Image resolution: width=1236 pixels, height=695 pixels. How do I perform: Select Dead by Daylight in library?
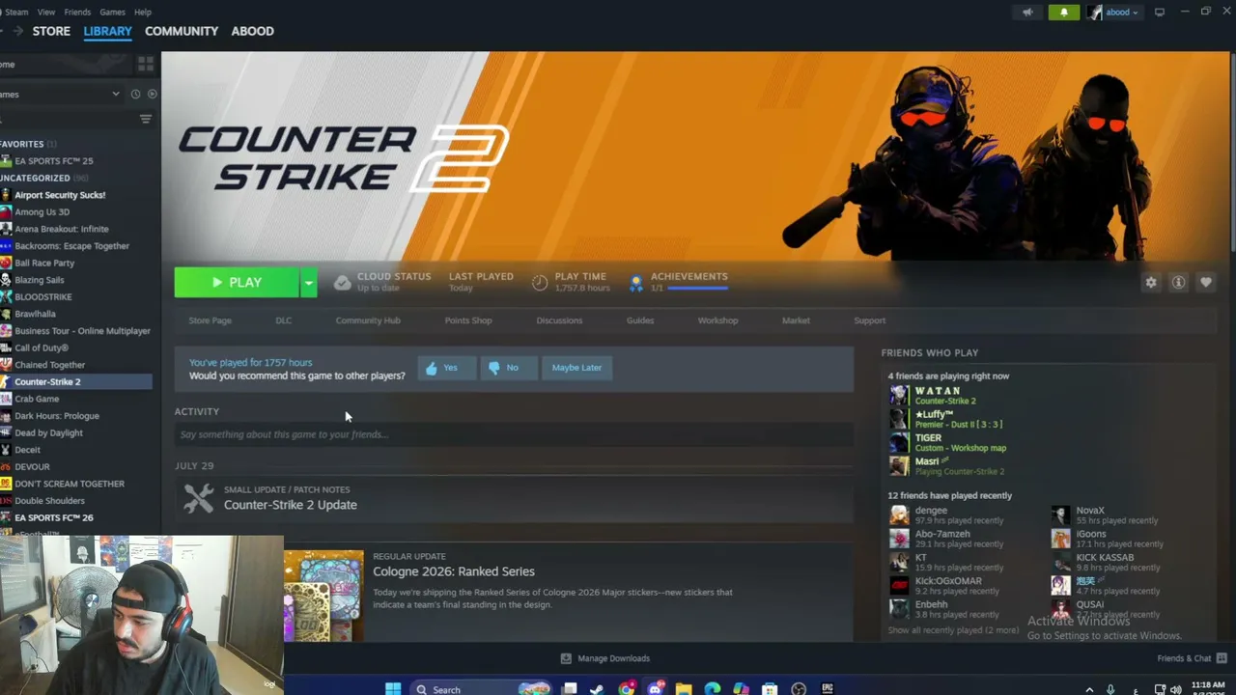[48, 433]
